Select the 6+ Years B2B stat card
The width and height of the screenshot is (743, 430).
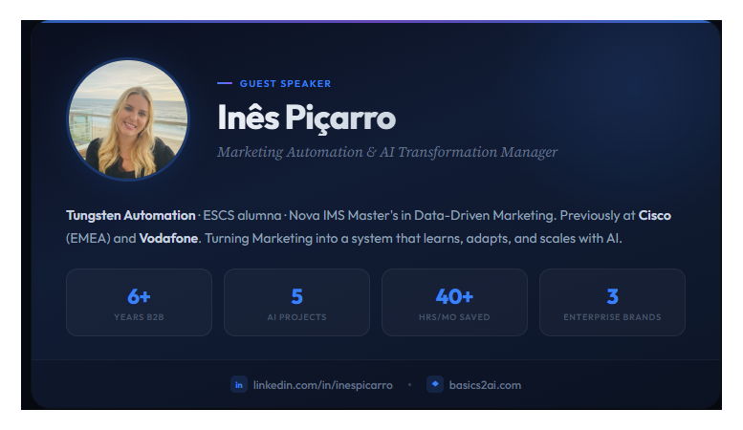[139, 303]
